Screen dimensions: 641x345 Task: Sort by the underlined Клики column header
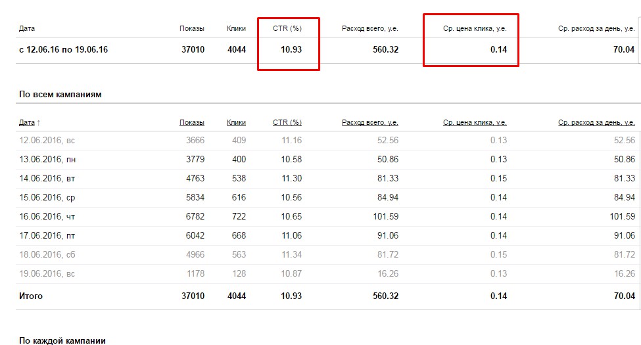pyautogui.click(x=236, y=122)
